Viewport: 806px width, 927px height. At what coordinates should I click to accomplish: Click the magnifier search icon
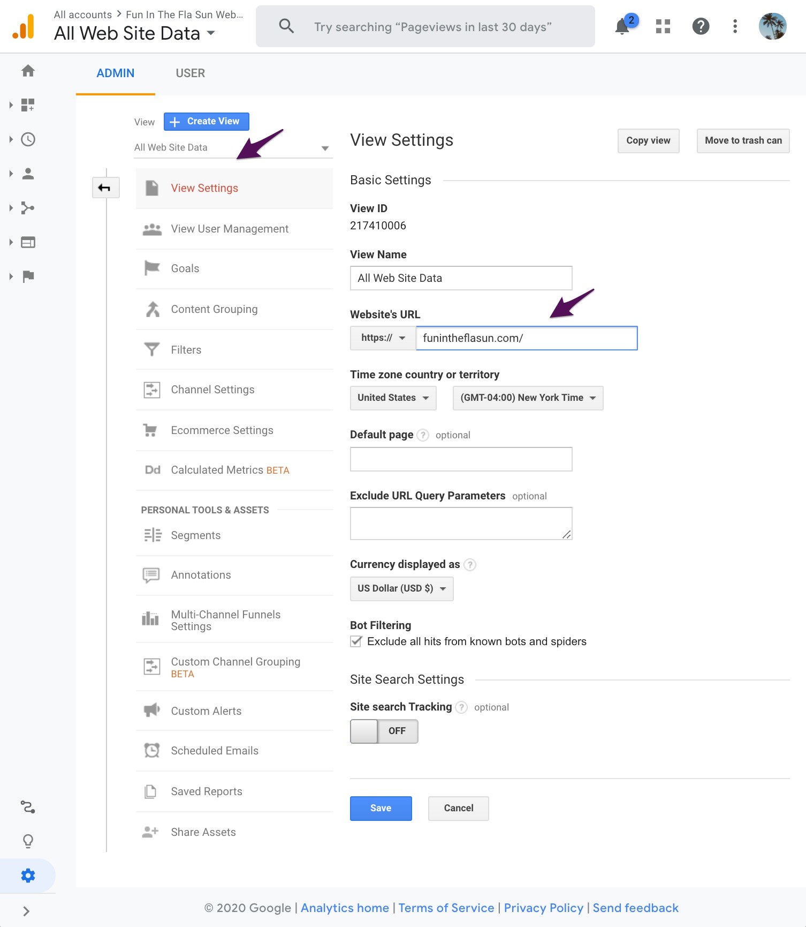click(287, 26)
